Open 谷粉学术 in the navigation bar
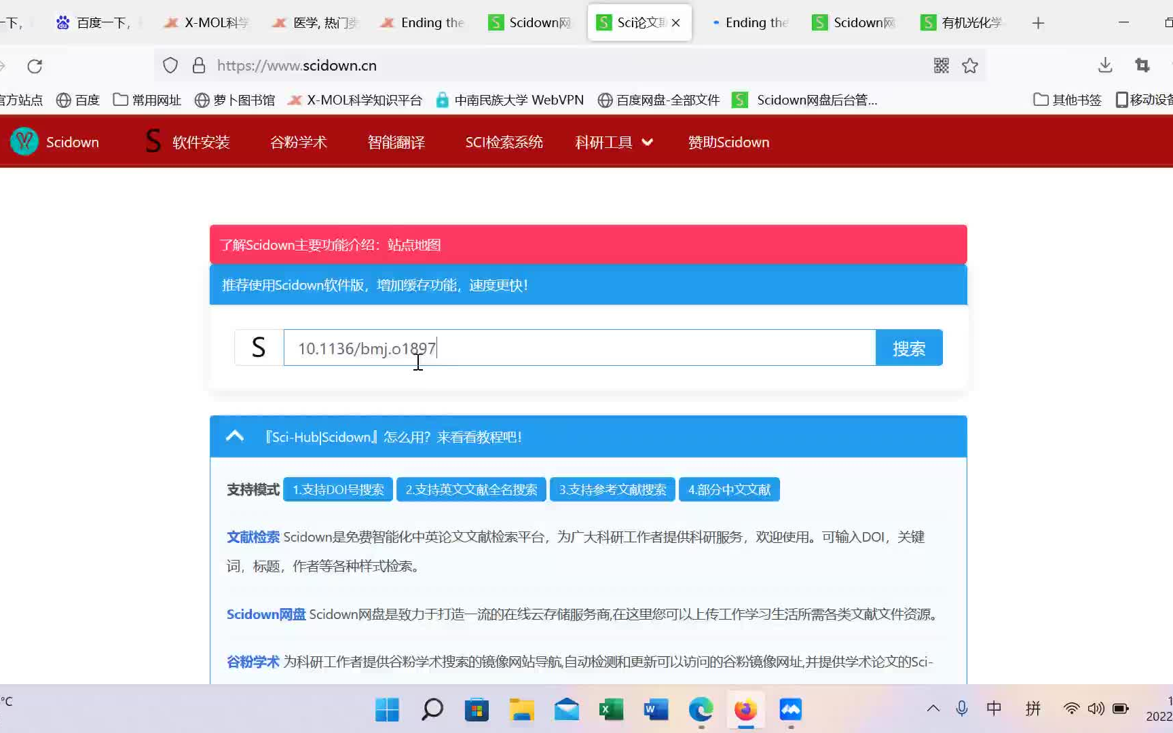 299,143
